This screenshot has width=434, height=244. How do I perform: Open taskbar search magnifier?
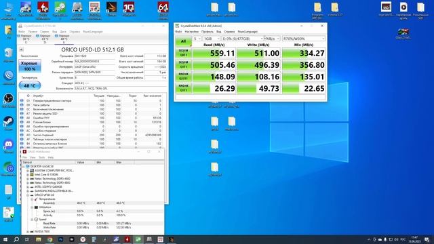tap(16, 239)
